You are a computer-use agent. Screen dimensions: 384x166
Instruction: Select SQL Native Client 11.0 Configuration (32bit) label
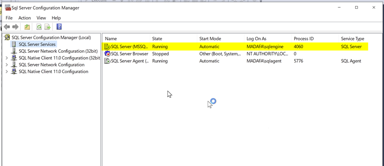pos(59,58)
